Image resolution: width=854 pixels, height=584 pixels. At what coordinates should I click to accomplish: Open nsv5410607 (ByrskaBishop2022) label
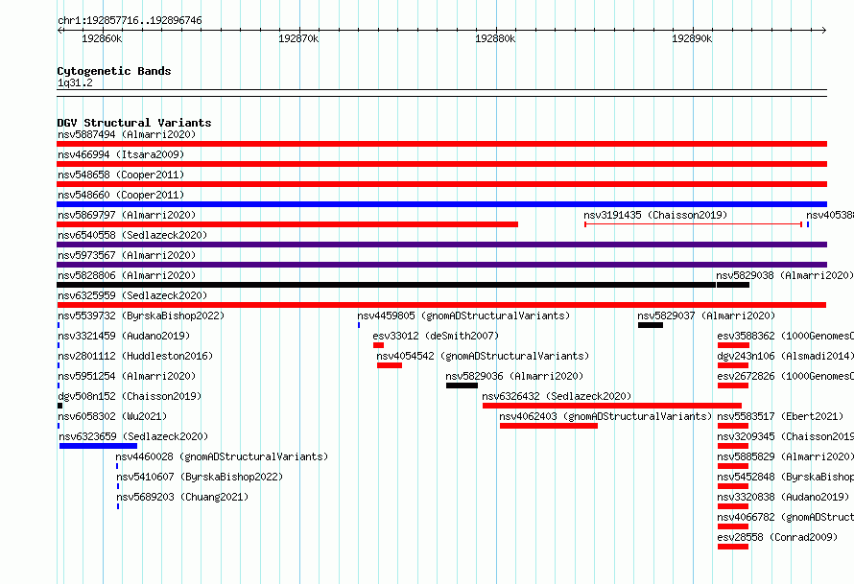[200, 477]
